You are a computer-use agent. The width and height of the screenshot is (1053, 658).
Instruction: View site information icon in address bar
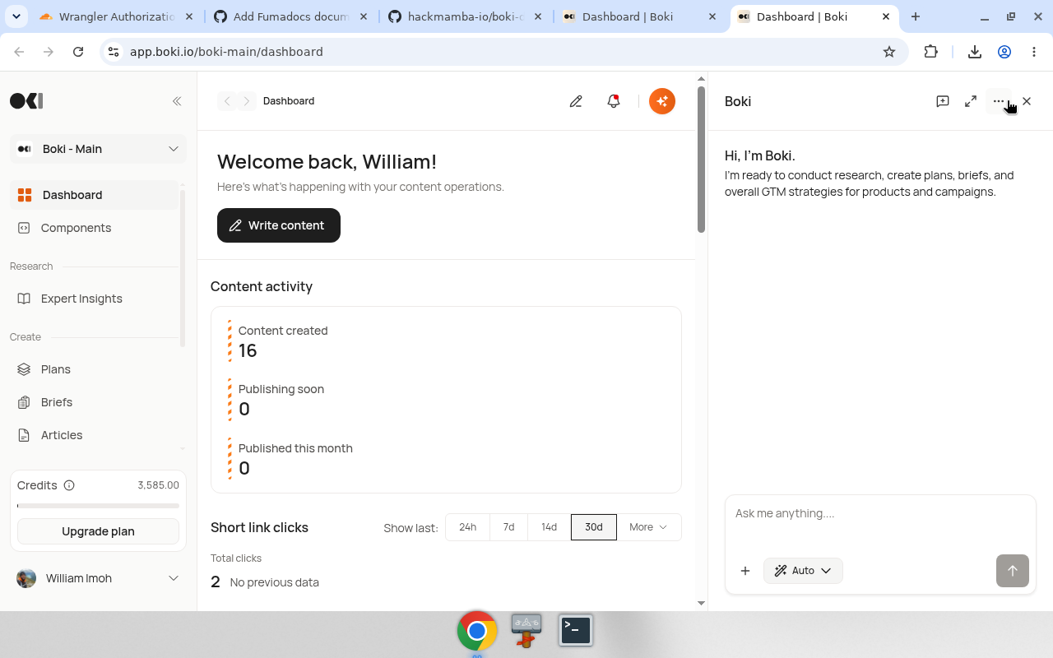(114, 52)
